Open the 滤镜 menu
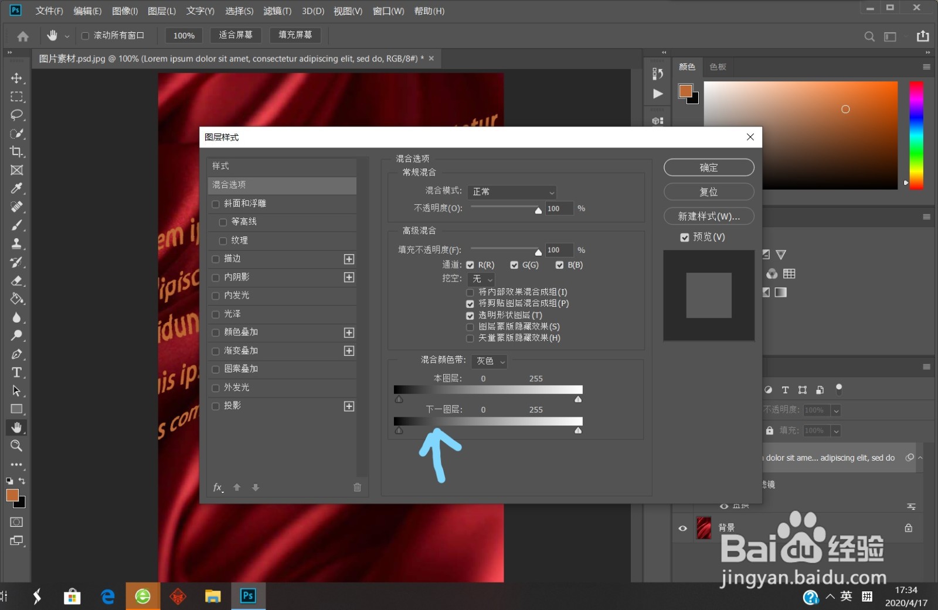 277,11
